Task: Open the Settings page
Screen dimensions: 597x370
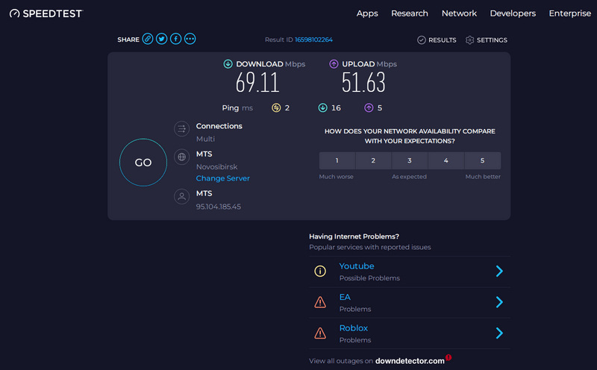Action: 487,40
